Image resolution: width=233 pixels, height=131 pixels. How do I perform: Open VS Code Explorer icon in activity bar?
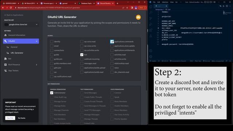pos(151,7)
